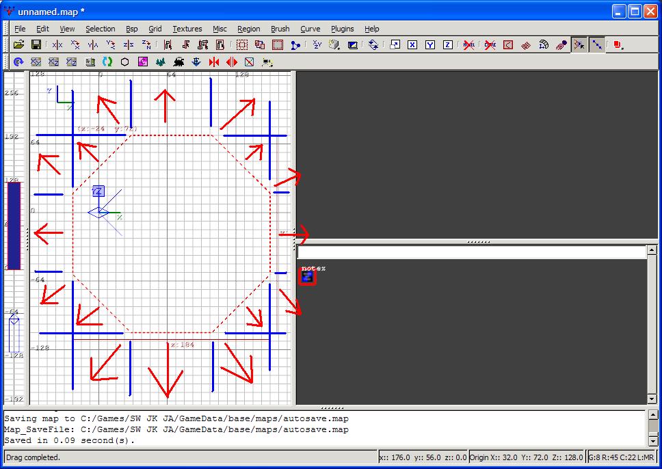The width and height of the screenshot is (662, 469).
Task: Click the red outward-arrows icon
Action: [232, 62]
